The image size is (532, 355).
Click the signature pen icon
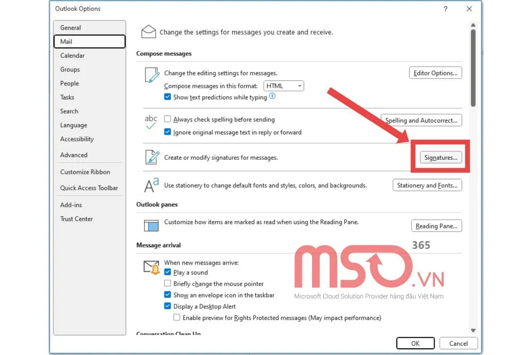click(x=152, y=158)
